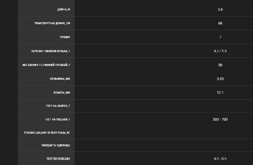Select the plug weight value 4.2 / 5.5
253x165 pixels.
220,51
